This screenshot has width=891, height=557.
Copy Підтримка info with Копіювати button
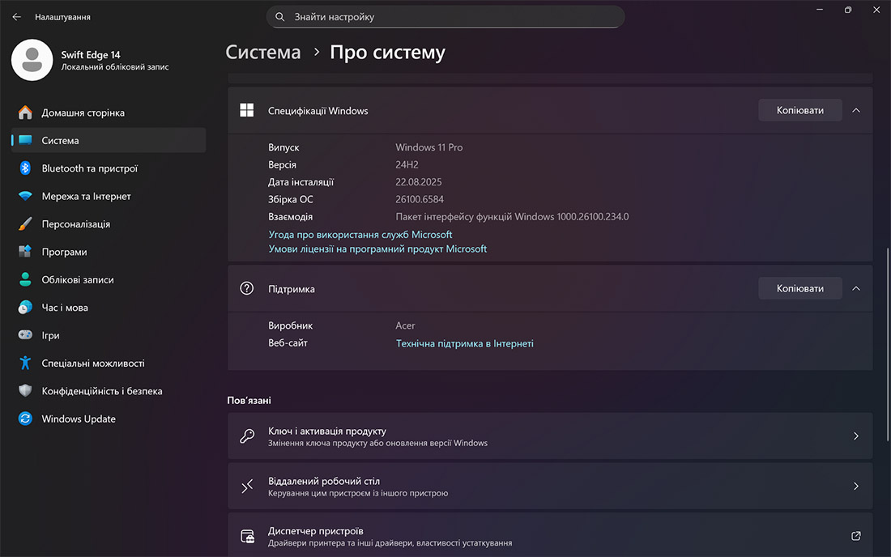pyautogui.click(x=800, y=288)
